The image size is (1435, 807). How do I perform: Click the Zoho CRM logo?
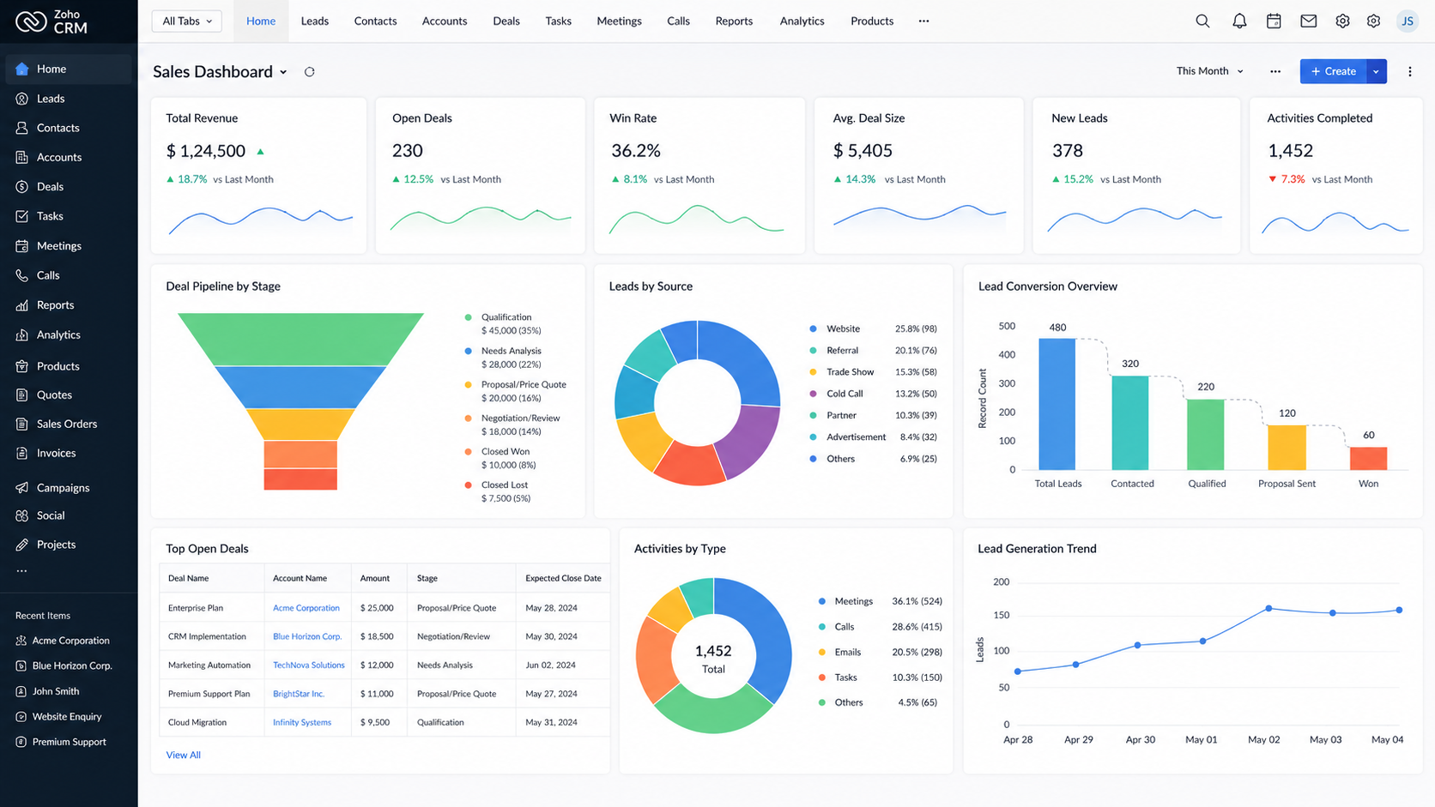51,21
